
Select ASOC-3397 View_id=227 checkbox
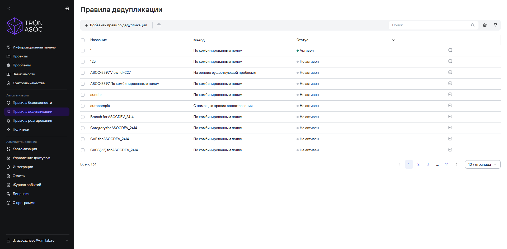(83, 73)
